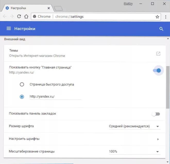This screenshot has width=170, height=164.
Task: Open a new tab
Action: pyautogui.click(x=58, y=9)
